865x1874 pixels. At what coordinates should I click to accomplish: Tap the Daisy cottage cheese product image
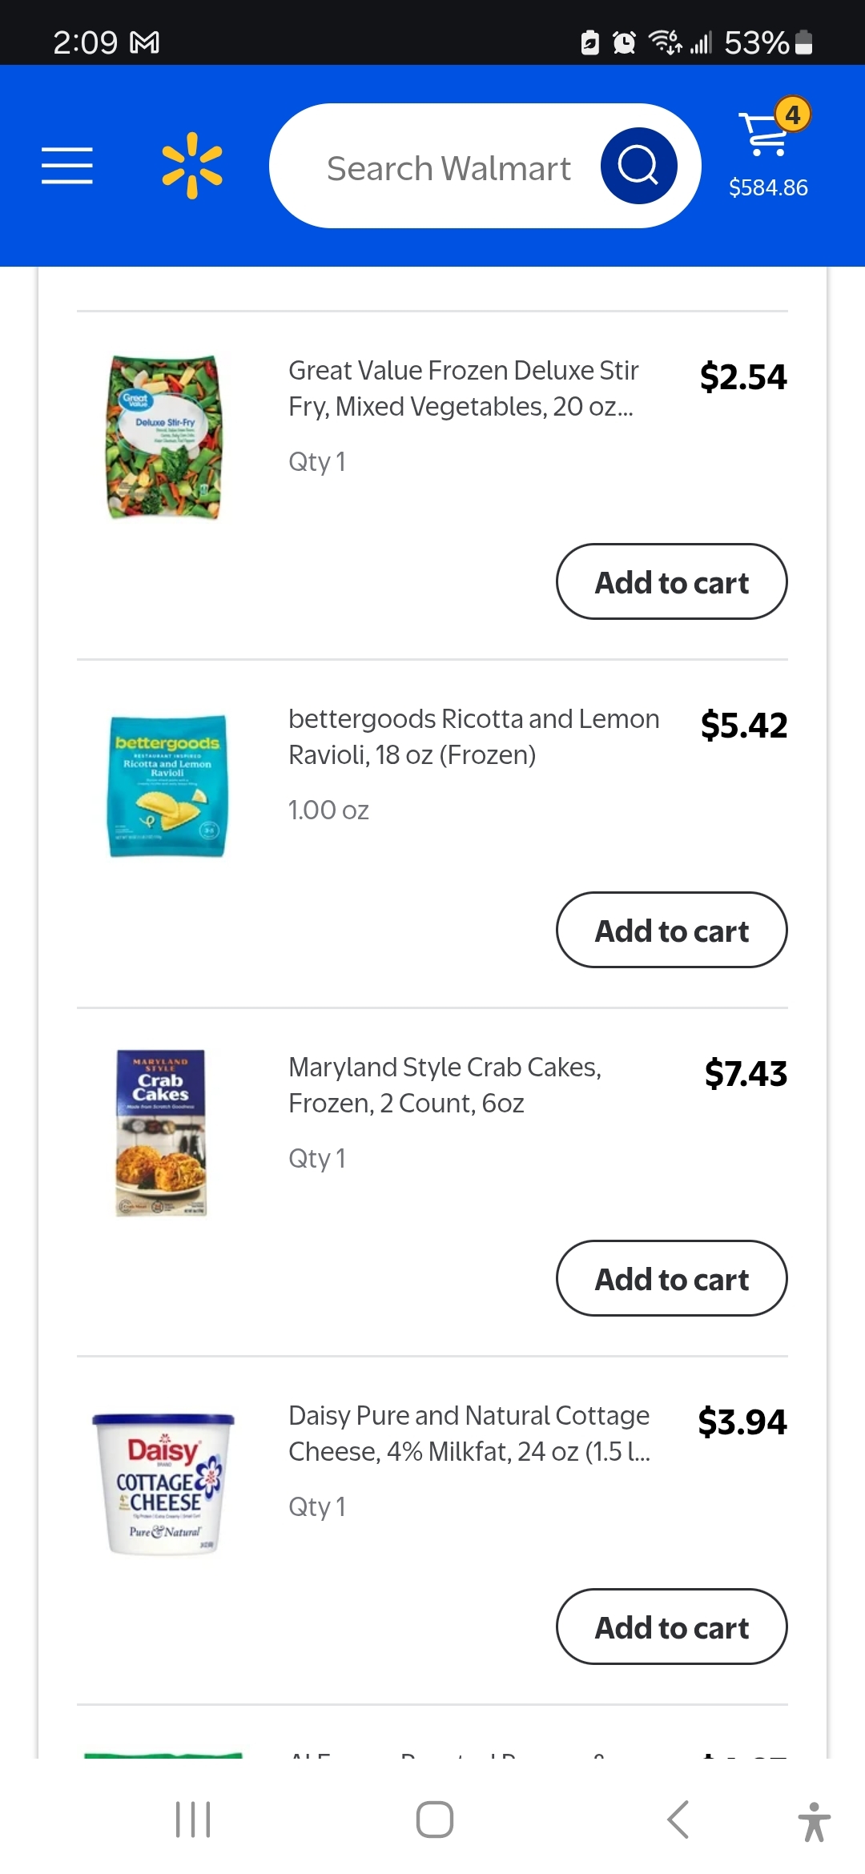pyautogui.click(x=164, y=1483)
